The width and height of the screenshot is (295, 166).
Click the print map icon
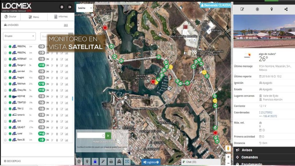tap(111, 161)
